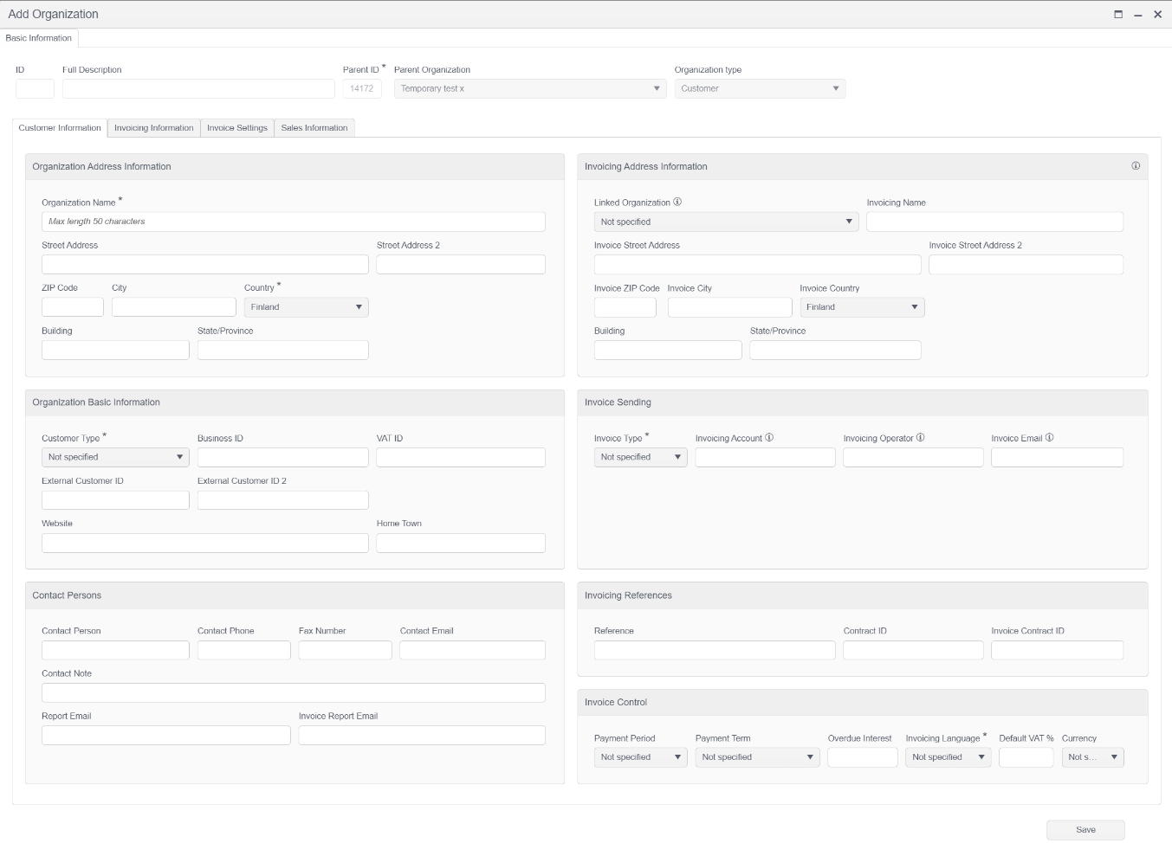Click info icon in Invoicing Address Information header
1172x843 pixels.
[1135, 166]
